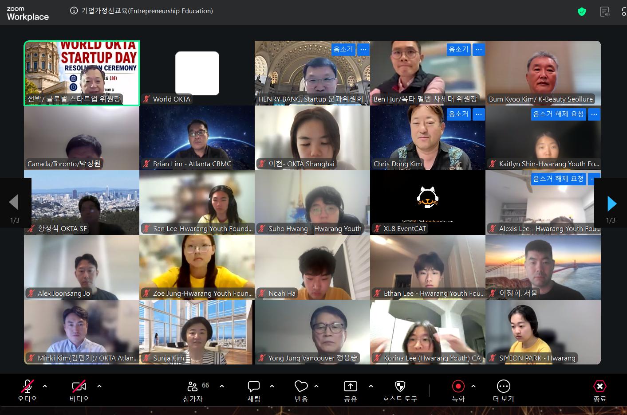This screenshot has height=415, width=627.
Task: Click the muted mic icon on Noah Ha
Action: click(x=262, y=294)
